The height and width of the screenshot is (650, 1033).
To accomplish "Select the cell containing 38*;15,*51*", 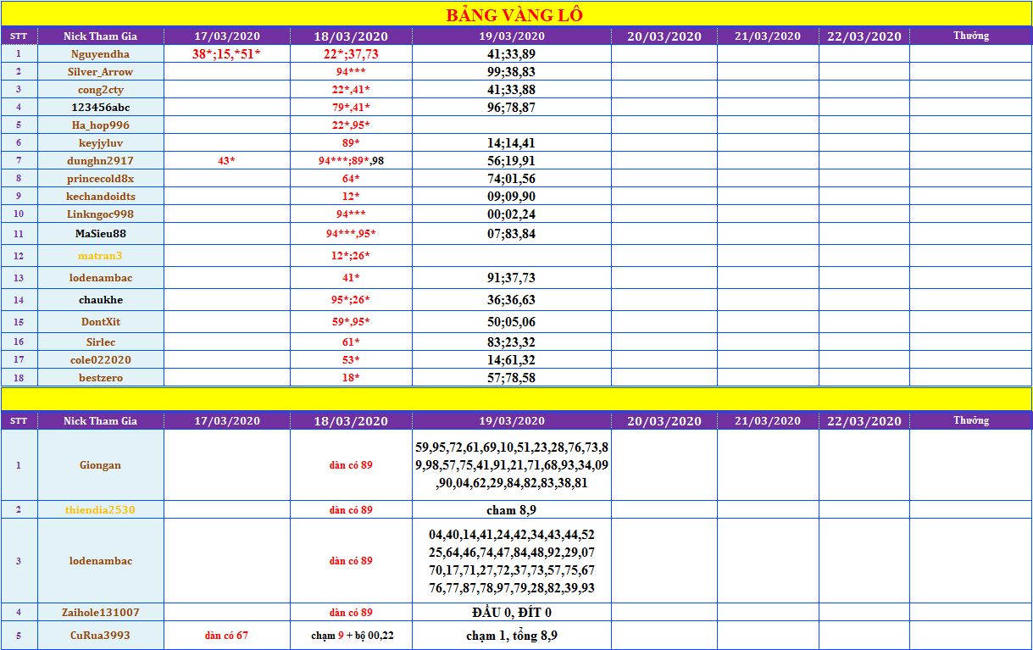I will pyautogui.click(x=226, y=53).
